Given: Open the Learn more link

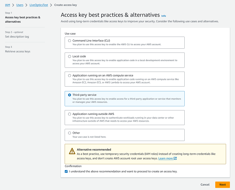Looking at the screenshot, I should [166, 158].
